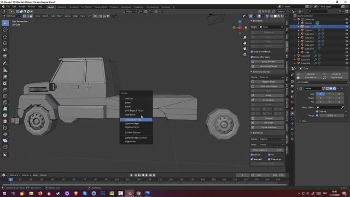Screen dimensions: 350x197
Task: Toggle the Merge checkbox in Mirror modifier
Action: pyautogui.click(x=317, y=115)
